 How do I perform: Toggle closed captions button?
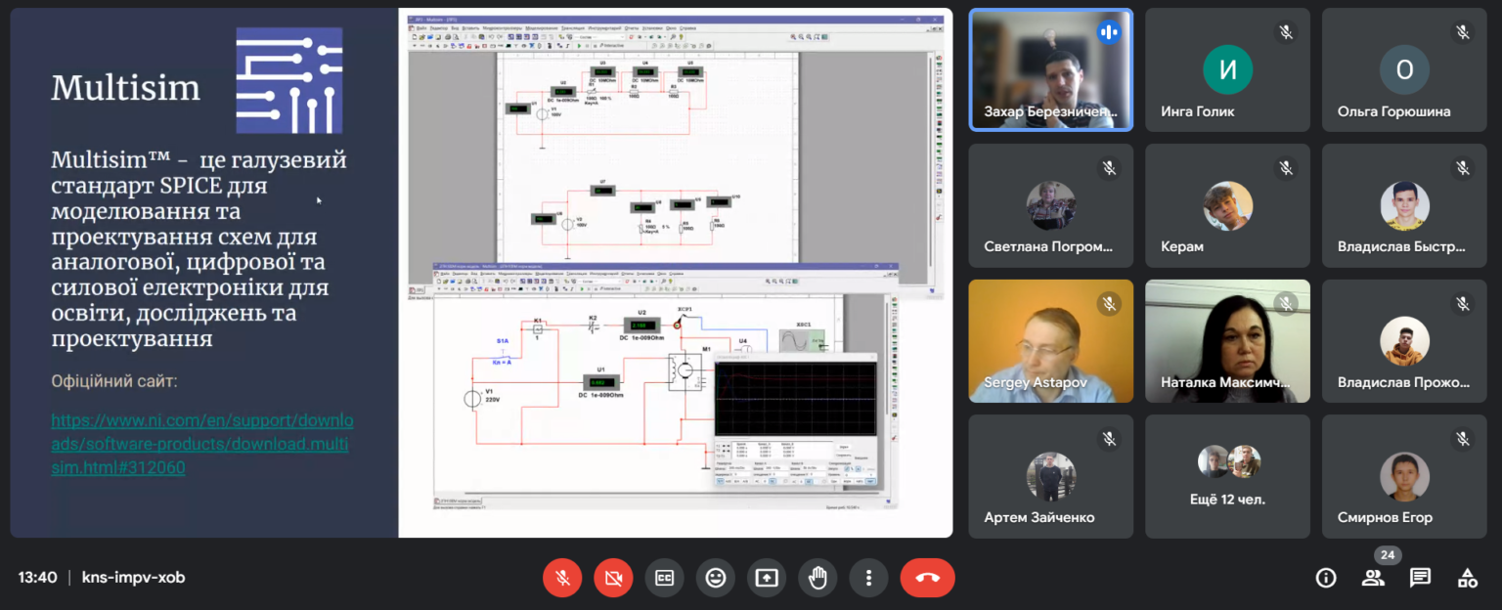[x=664, y=578]
